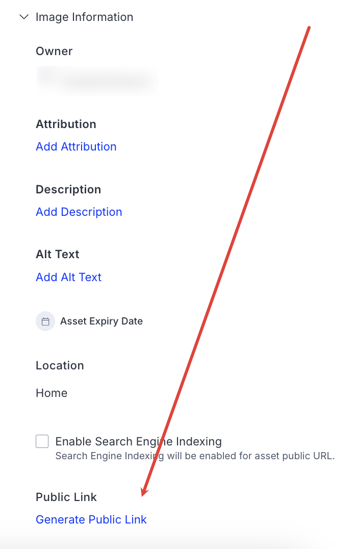
Task: Click the Generate Public Link option
Action: (x=91, y=519)
